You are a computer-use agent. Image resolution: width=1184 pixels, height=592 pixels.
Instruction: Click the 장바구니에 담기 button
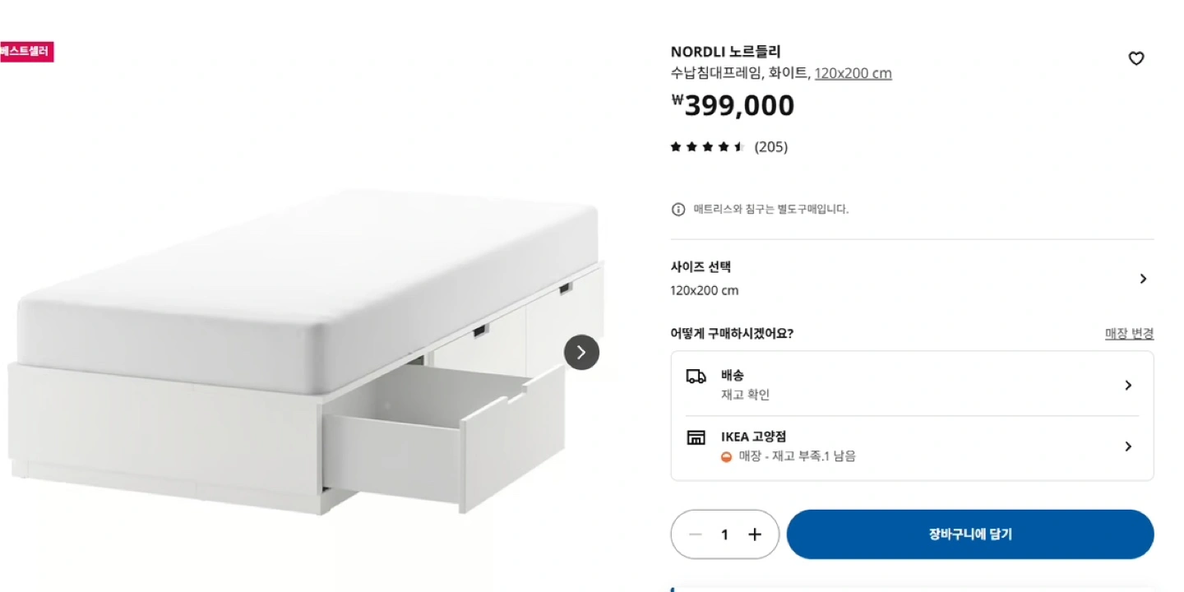[970, 534]
